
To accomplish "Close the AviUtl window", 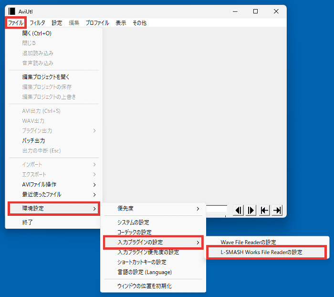I will (x=276, y=11).
